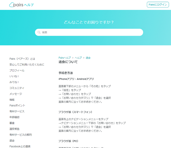Screen dimensions: 171x148
Task: Open the 機能 sidebar link
Action: [12, 100]
